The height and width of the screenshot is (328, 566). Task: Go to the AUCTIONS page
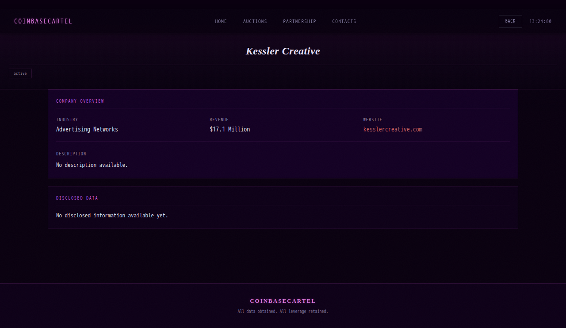[255, 21]
